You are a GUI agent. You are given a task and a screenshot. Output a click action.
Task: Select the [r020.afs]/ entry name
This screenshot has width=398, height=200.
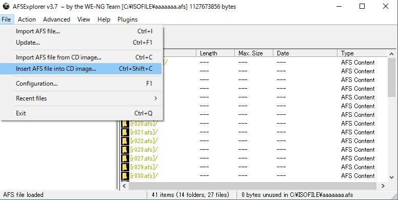click(144, 124)
